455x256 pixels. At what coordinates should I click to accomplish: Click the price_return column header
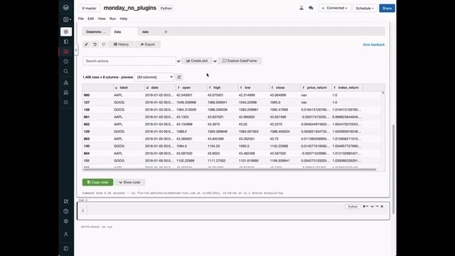coord(316,87)
